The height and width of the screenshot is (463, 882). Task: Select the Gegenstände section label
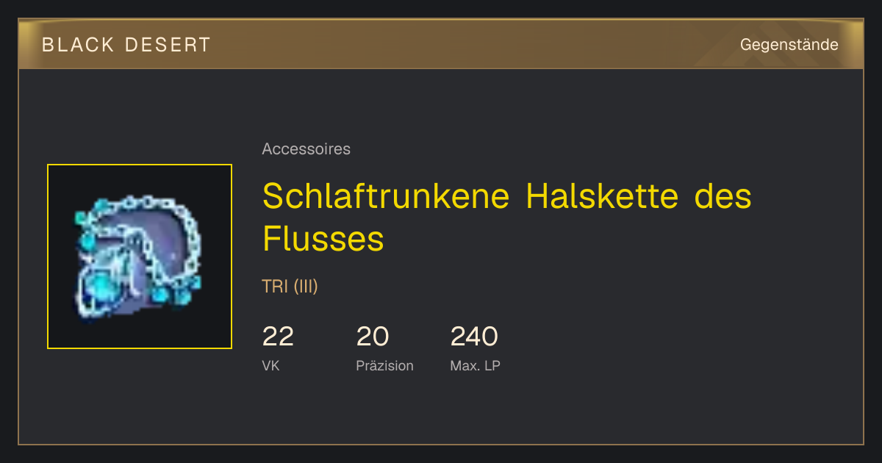[x=789, y=45]
